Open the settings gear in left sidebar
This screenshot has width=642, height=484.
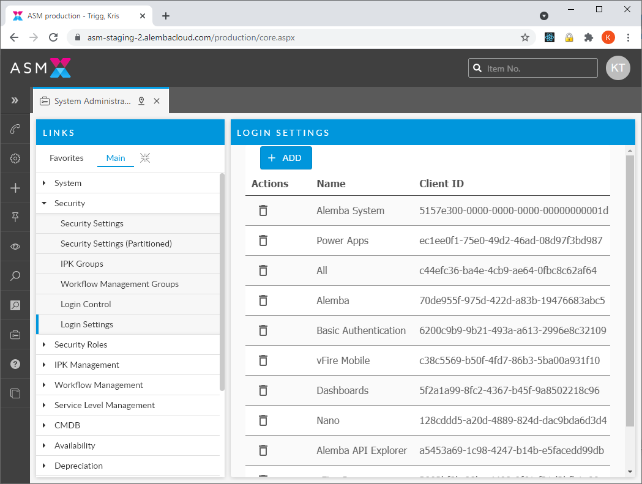pyautogui.click(x=15, y=158)
